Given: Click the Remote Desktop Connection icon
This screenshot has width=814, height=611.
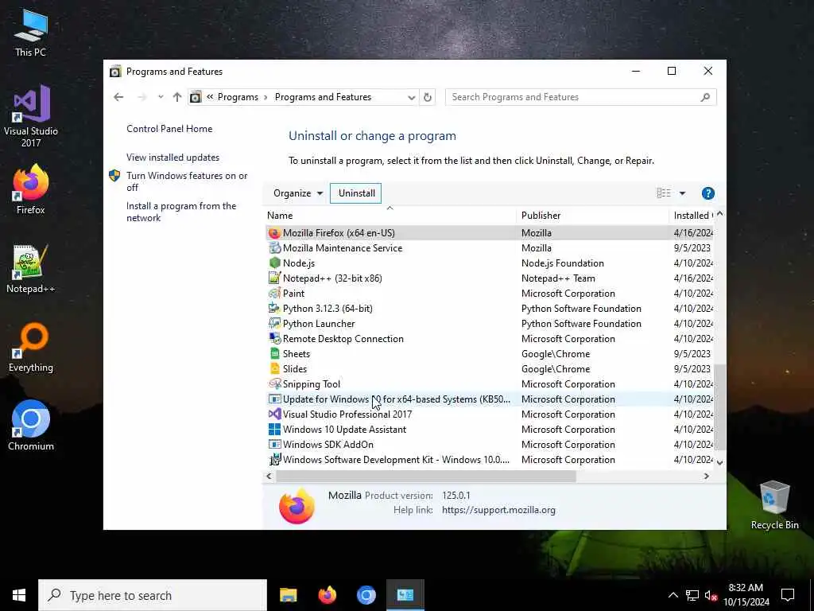Looking at the screenshot, I should coord(274,338).
